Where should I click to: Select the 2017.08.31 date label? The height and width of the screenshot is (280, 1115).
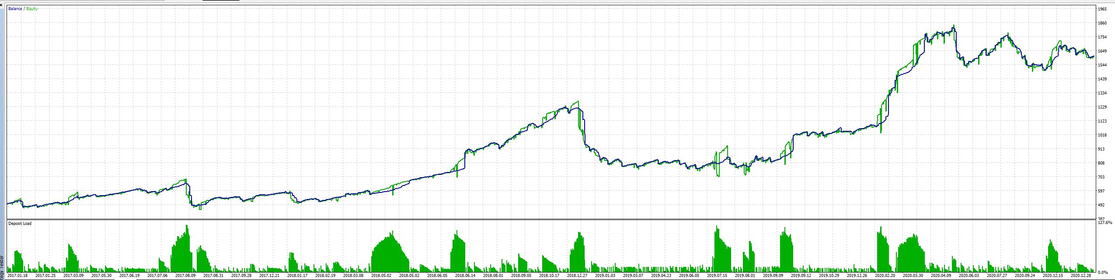point(213,276)
